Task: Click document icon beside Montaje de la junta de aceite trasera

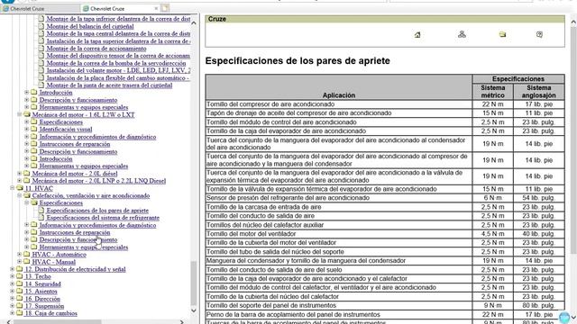Action: (x=41, y=85)
